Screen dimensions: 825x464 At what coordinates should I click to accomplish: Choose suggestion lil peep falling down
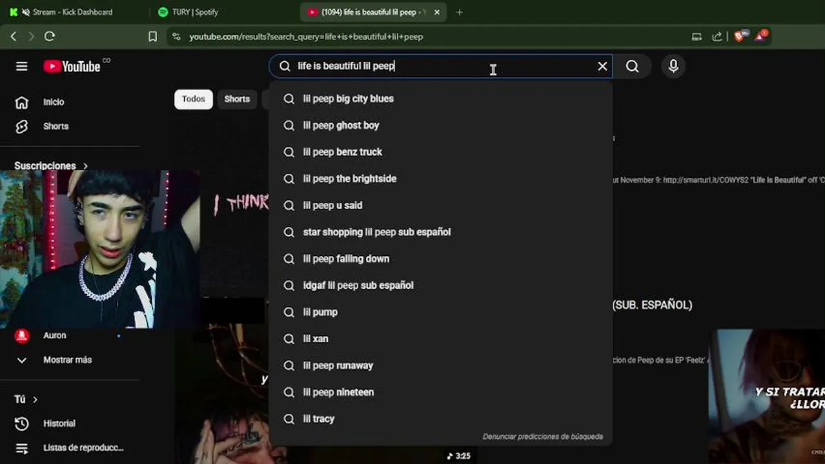pyautogui.click(x=440, y=258)
